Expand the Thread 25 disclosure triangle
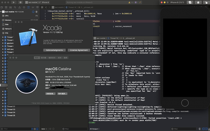Image resolution: width=210 pixels, height=131 pixels. click(x=3, y=115)
